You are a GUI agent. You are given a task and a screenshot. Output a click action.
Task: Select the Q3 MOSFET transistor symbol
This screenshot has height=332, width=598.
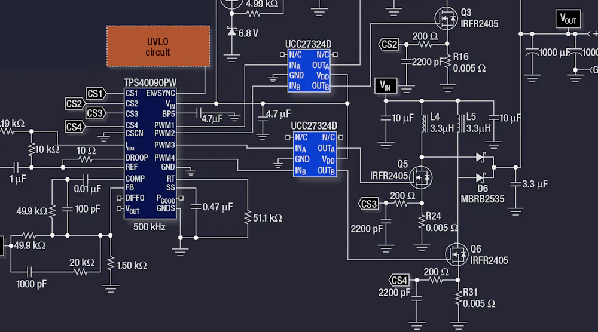[446, 18]
